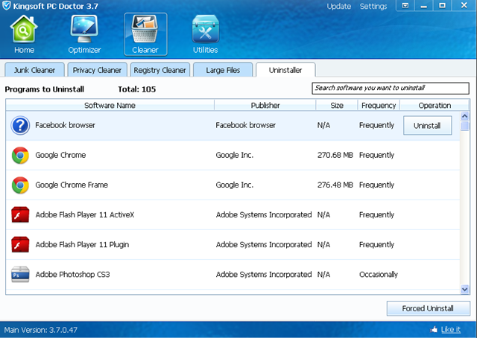477x338 pixels.
Task: Click the thumbs-up Like it icon
Action: pyautogui.click(x=435, y=329)
